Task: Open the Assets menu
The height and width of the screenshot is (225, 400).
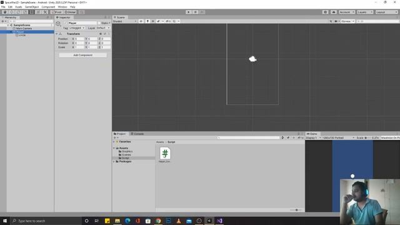Action: tap(19, 7)
